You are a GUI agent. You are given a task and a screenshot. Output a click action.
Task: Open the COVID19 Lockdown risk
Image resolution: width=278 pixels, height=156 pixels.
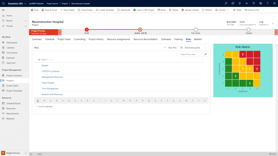coord(50,71)
